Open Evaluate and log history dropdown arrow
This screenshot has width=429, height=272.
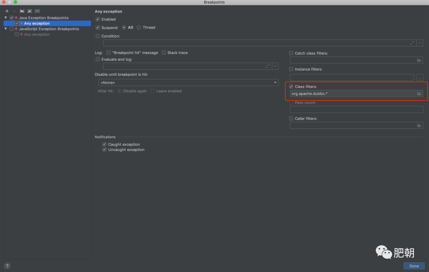[275, 66]
